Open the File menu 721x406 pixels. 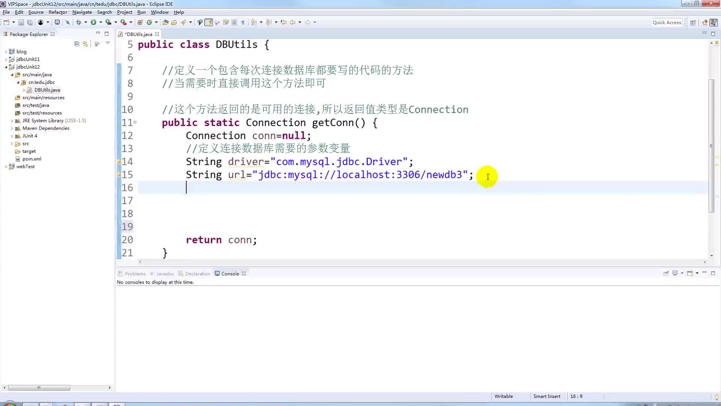point(6,12)
